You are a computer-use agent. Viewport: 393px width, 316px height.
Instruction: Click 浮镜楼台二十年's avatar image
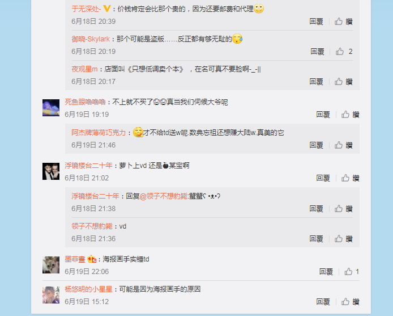point(51,171)
